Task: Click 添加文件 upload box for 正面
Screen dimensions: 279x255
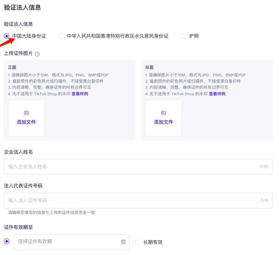Action: point(27,118)
